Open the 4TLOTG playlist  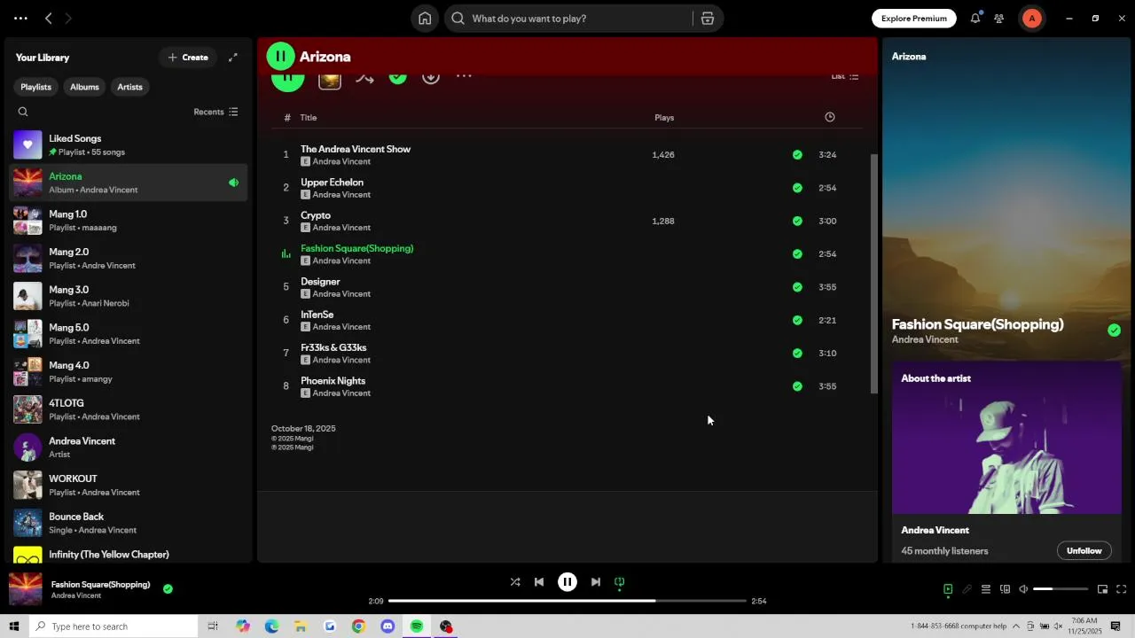click(x=129, y=409)
